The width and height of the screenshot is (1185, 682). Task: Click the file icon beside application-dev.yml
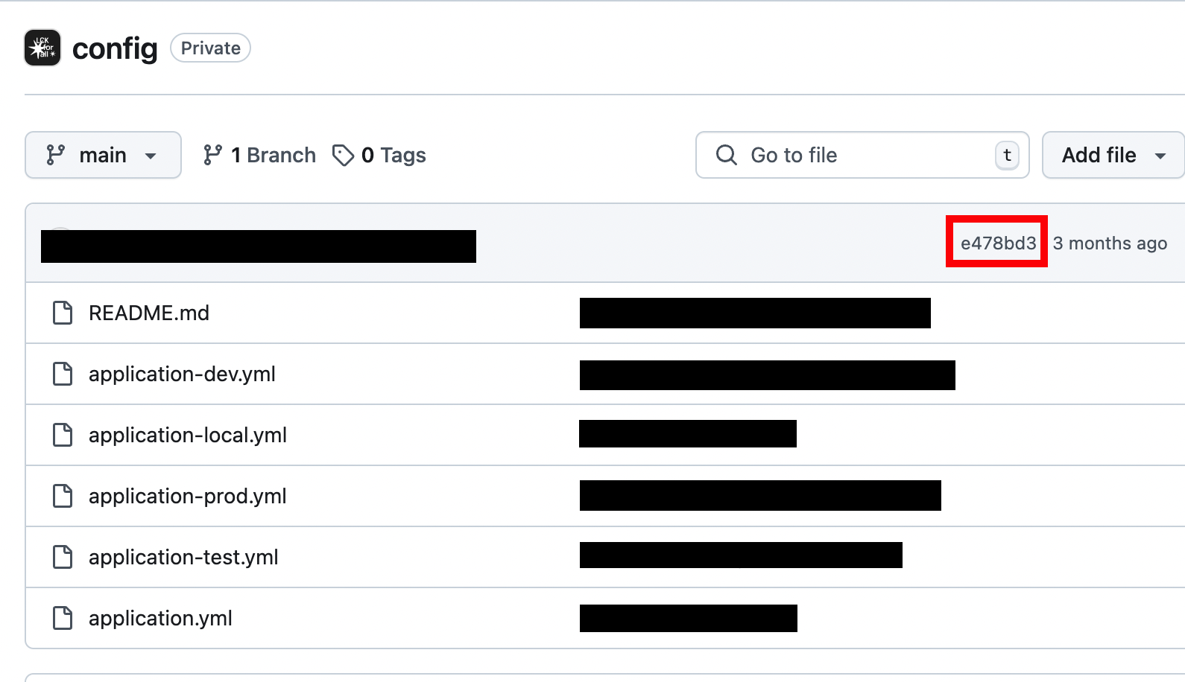[x=63, y=374]
